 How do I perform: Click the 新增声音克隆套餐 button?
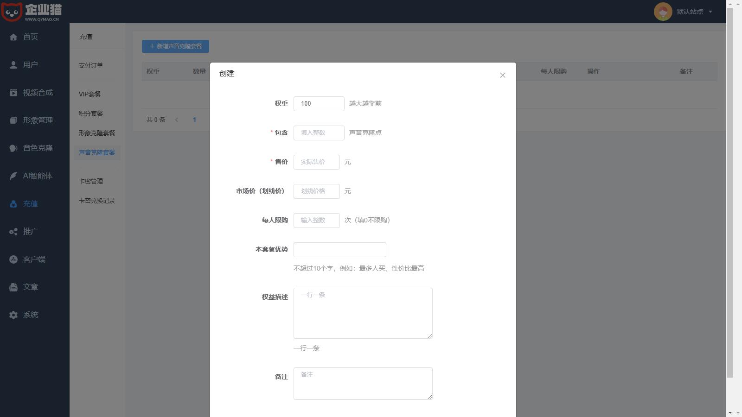tap(175, 46)
